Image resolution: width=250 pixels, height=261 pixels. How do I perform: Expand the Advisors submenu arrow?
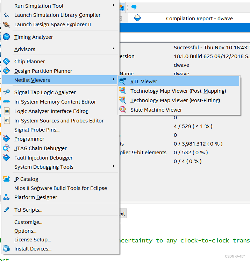[113, 48]
